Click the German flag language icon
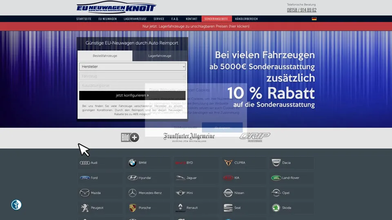Image resolution: width=392 pixels, height=220 pixels. [314, 19]
